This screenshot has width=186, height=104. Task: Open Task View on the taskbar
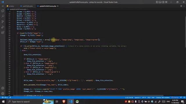[x=57, y=101]
